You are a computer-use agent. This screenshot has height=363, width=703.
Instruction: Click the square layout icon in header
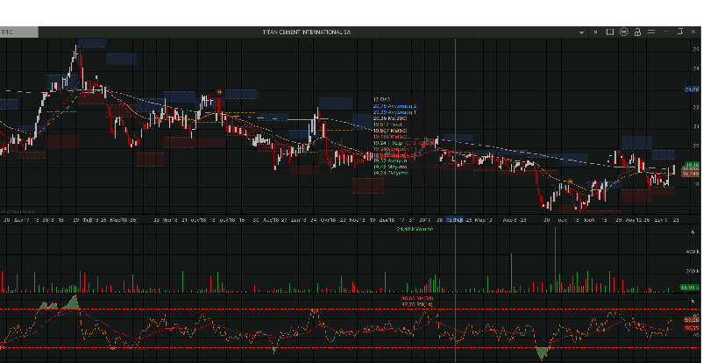(610, 32)
